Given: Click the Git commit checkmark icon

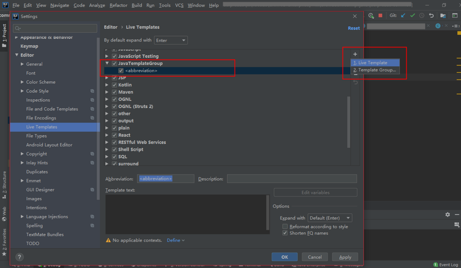Looking at the screenshot, I should tap(412, 15).
